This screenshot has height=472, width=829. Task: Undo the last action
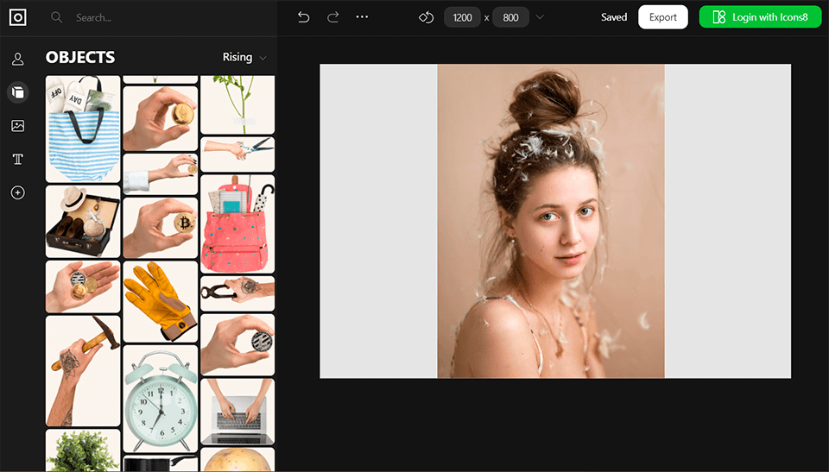pyautogui.click(x=303, y=17)
